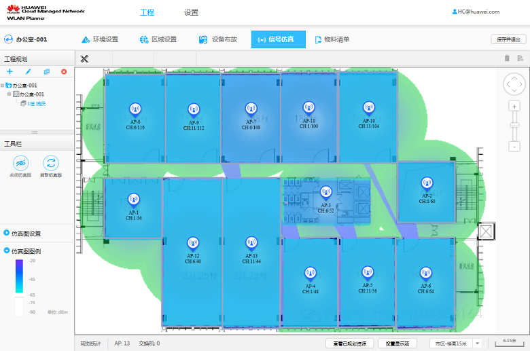Select the AP-10 access point icon
The width and height of the screenshot is (530, 351).
[369, 108]
